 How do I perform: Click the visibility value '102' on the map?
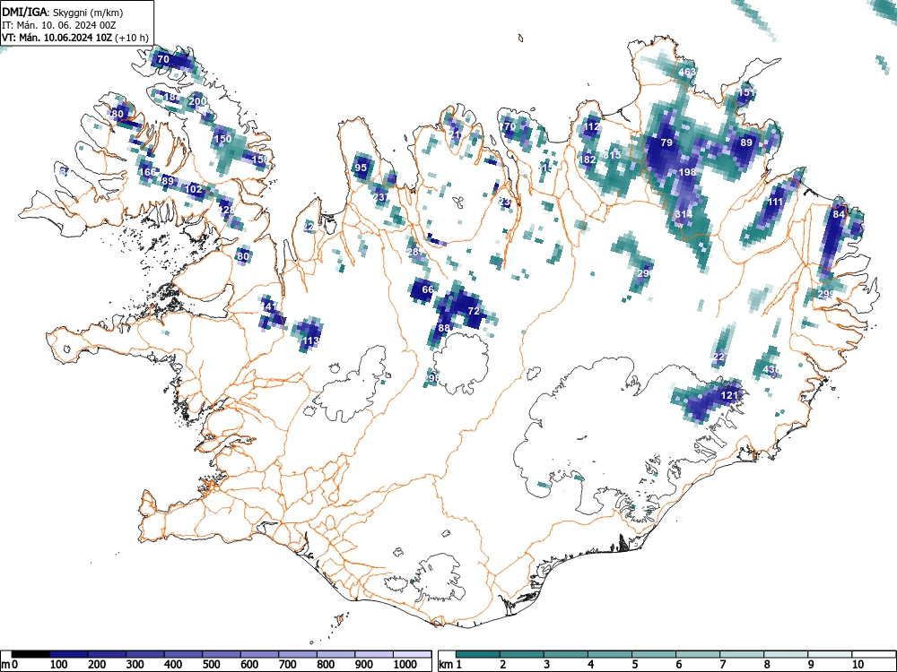tap(194, 189)
